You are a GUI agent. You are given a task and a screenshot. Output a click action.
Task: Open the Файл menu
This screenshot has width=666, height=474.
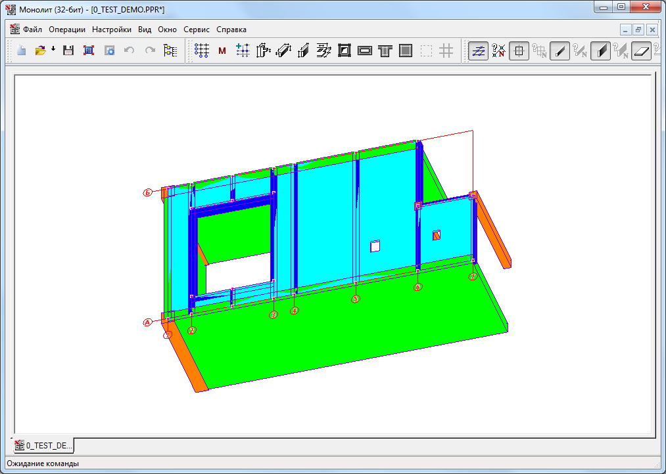pos(32,30)
